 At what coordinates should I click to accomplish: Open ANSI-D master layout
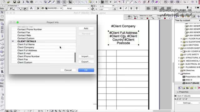(x=189, y=80)
